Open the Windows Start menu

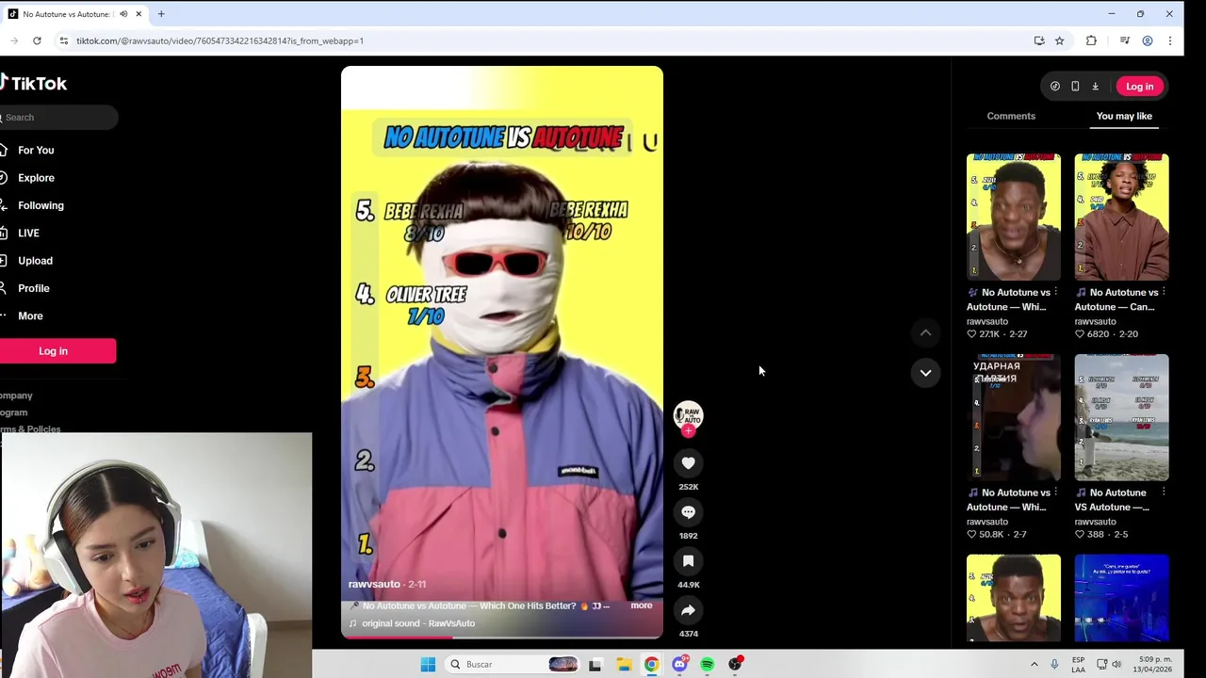428,665
